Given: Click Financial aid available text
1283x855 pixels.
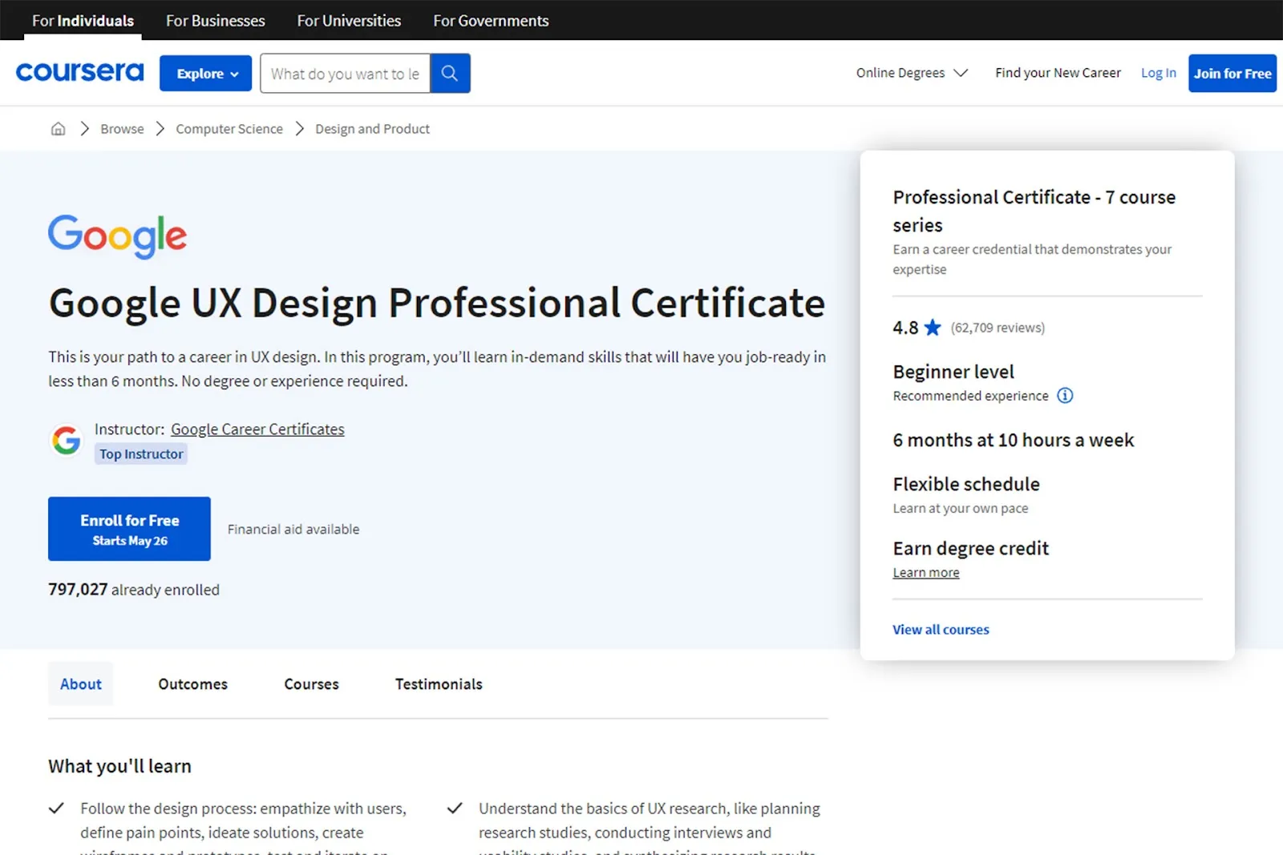Looking at the screenshot, I should tap(293, 529).
